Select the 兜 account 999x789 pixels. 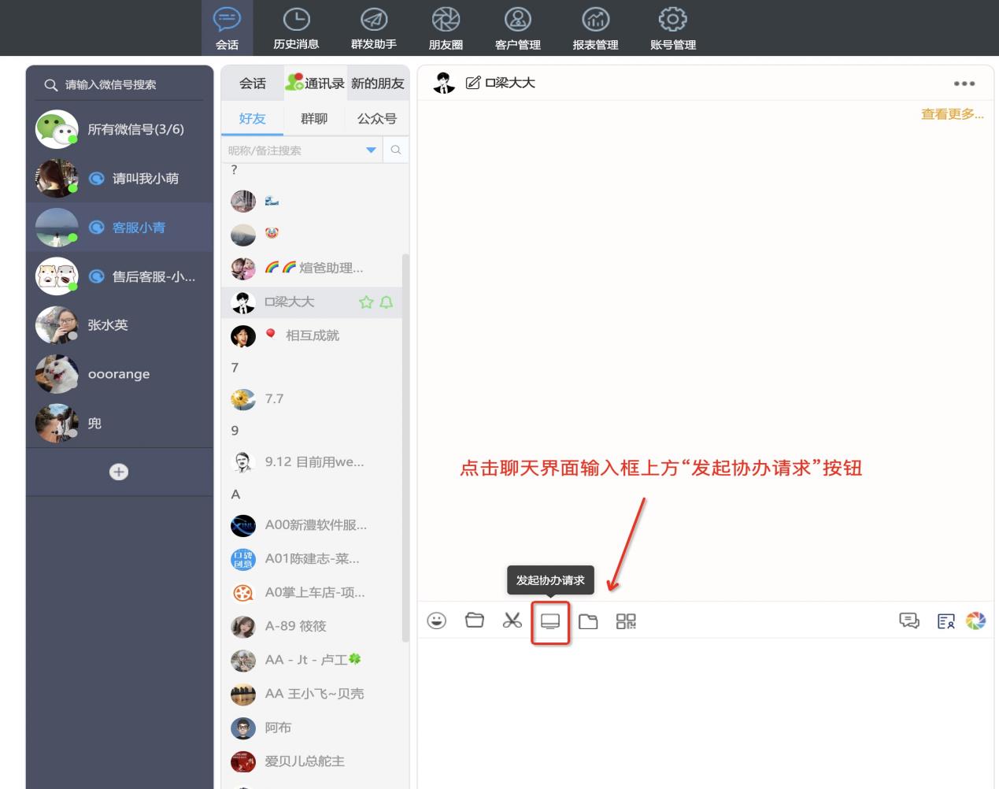click(x=120, y=423)
